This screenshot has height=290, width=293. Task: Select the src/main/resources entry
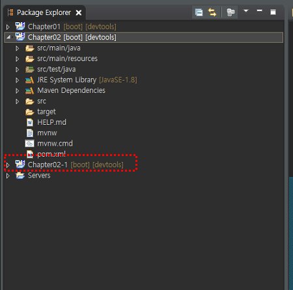pos(67,59)
